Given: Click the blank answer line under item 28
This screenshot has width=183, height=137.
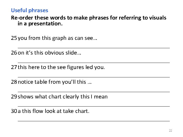Looking at the screenshot, I should [x=94, y=91].
